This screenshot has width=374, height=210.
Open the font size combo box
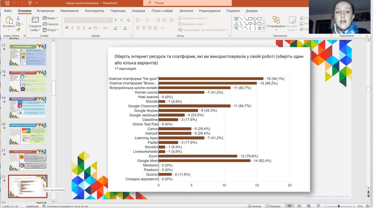(107, 20)
